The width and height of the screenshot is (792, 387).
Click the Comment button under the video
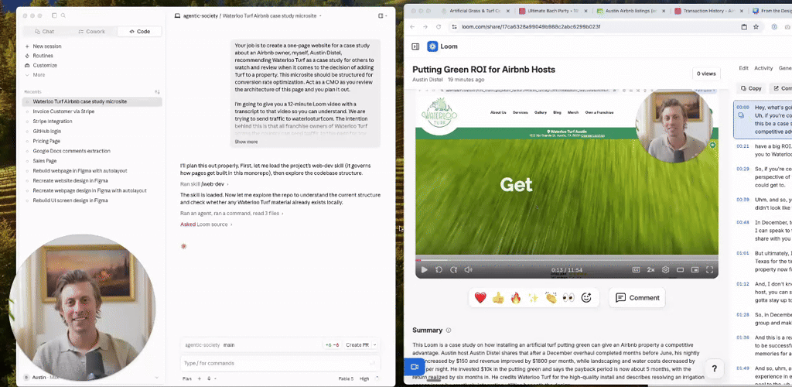pos(637,297)
